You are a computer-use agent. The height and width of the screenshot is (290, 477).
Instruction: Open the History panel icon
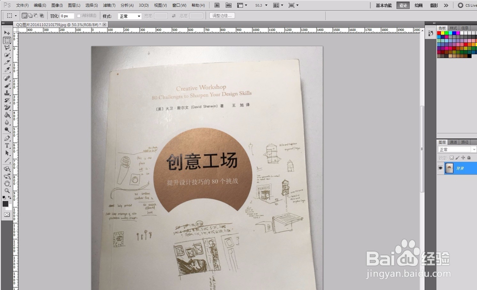click(x=430, y=33)
